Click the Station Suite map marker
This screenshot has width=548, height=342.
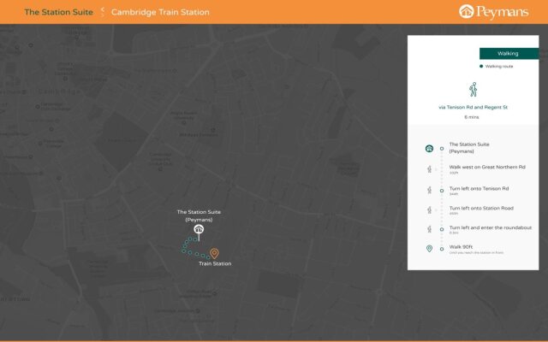(x=199, y=229)
